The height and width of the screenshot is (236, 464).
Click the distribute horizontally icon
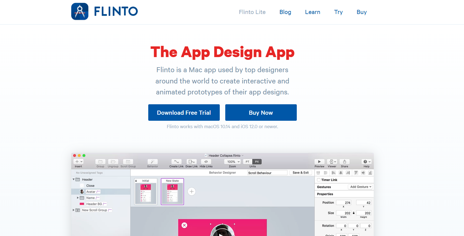click(x=318, y=173)
